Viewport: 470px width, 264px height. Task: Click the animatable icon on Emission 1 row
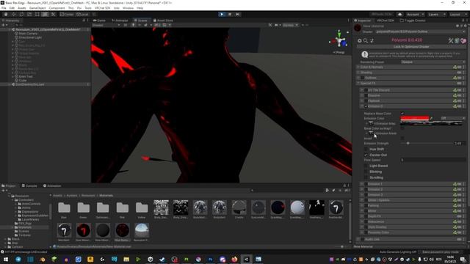tap(455, 184)
